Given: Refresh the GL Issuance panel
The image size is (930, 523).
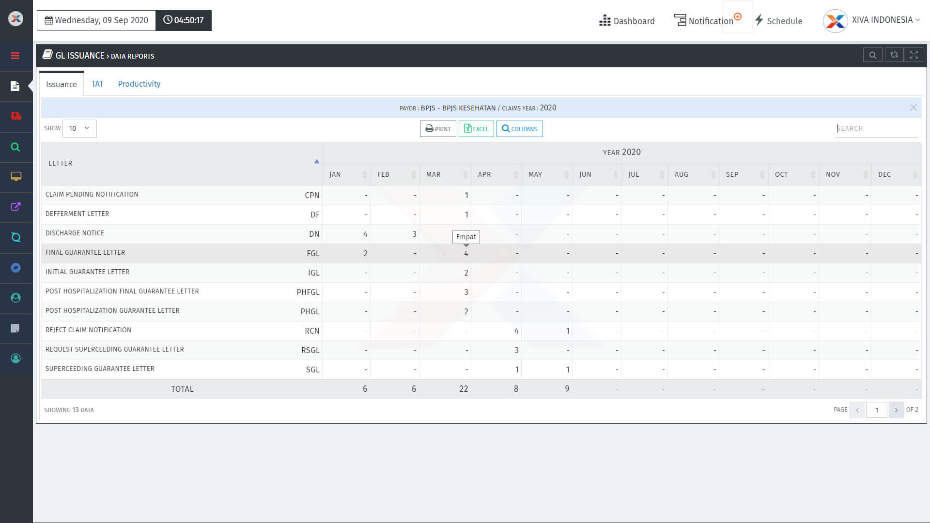Looking at the screenshot, I should (894, 55).
